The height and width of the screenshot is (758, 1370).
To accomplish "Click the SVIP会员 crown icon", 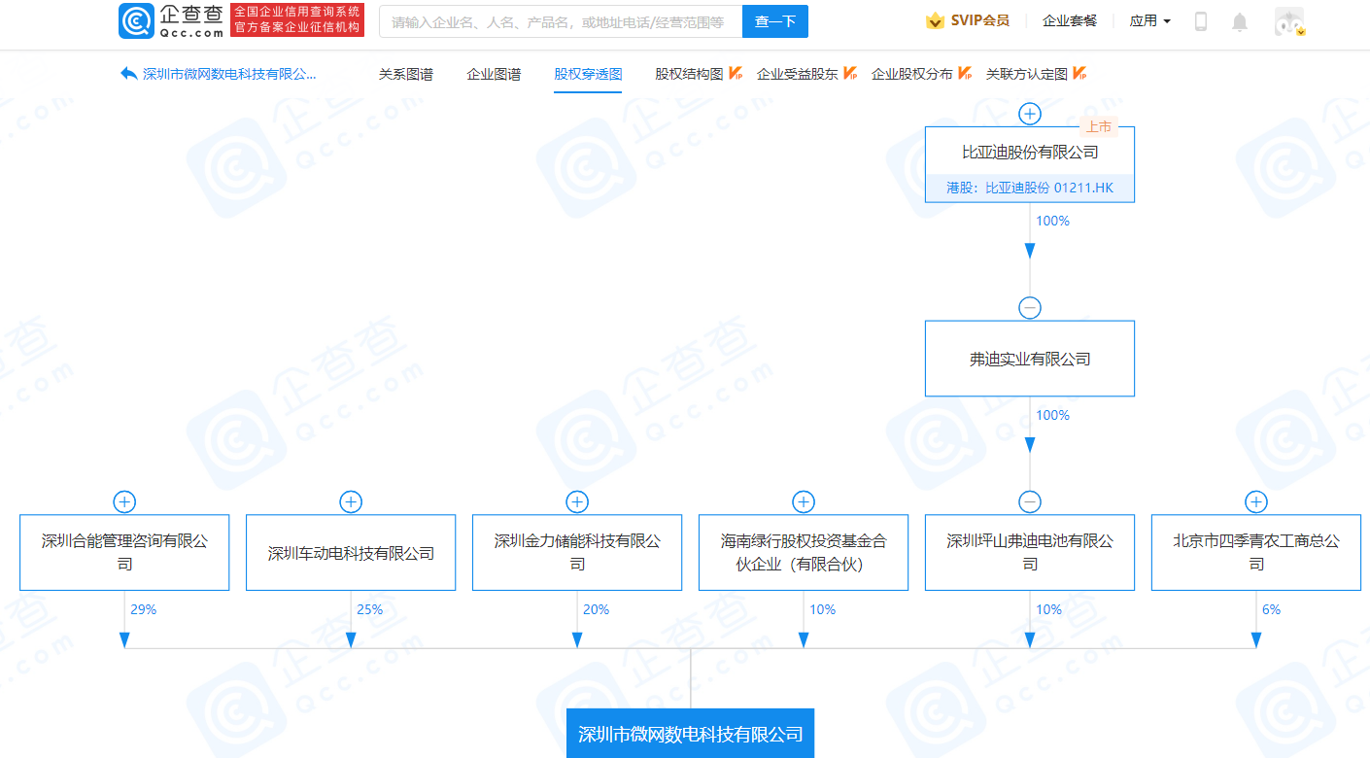I will 935,21.
